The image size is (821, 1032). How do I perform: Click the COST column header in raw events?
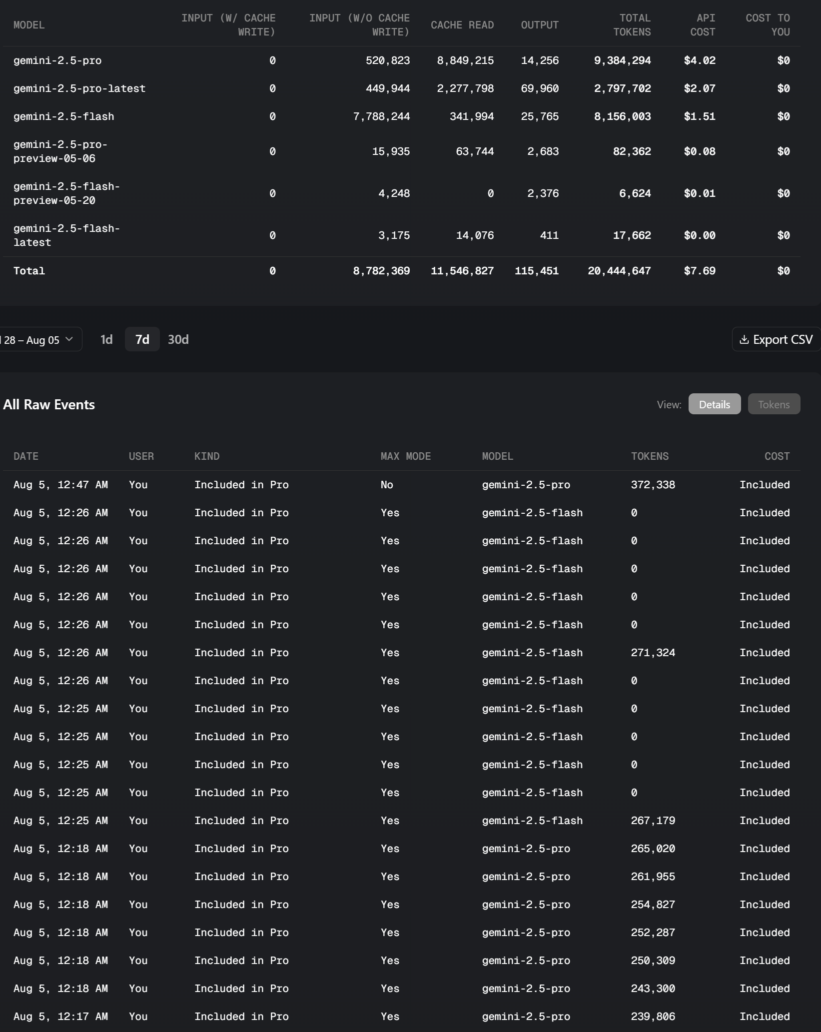pyautogui.click(x=777, y=456)
